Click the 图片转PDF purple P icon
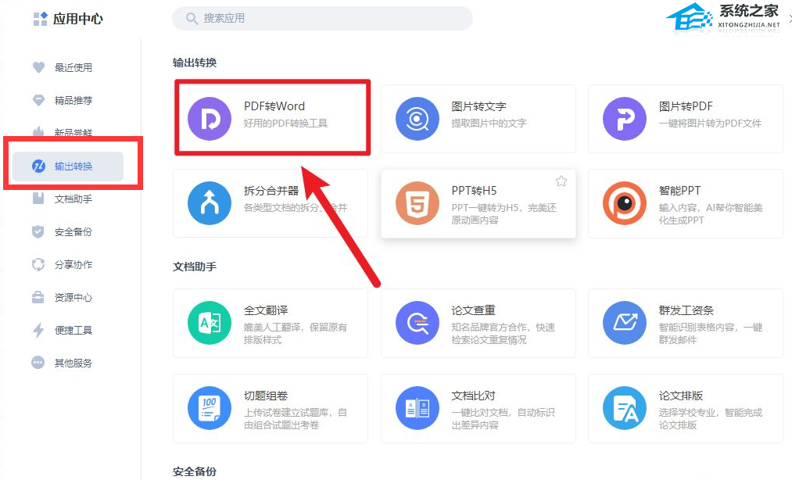This screenshot has width=792, height=480. coord(625,119)
